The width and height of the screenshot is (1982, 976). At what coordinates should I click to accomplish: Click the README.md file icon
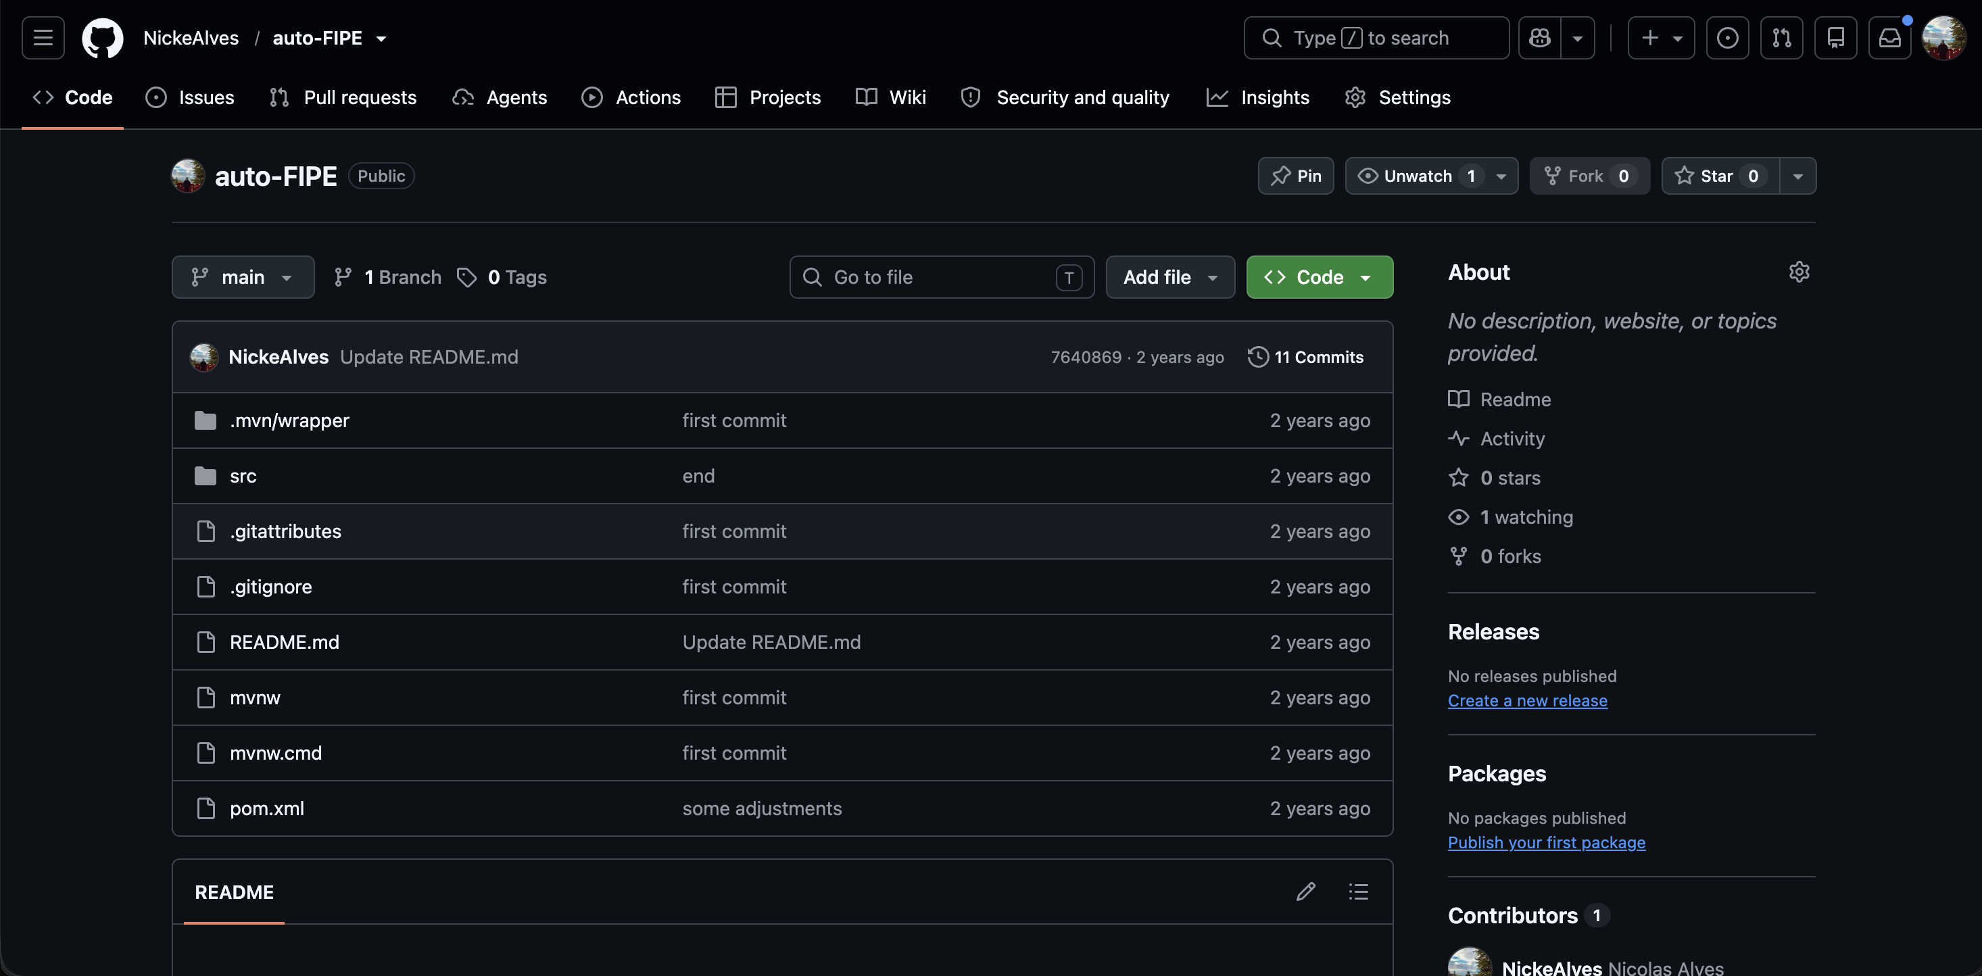(x=206, y=642)
